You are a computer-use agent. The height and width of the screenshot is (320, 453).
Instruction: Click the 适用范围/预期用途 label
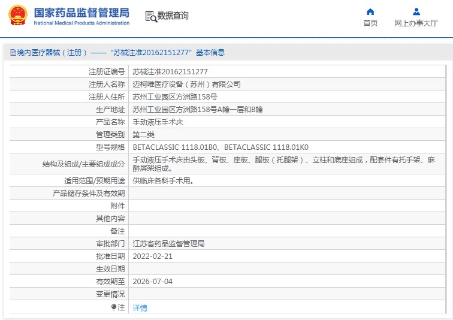point(95,181)
